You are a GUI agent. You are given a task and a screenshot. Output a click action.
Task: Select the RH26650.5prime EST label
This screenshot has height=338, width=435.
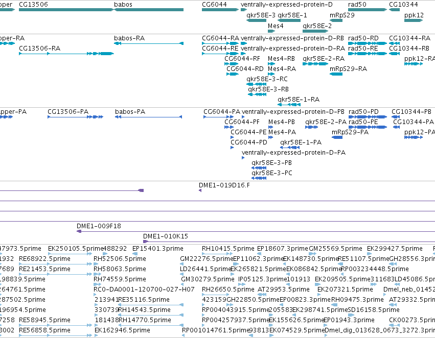pyautogui.click(x=228, y=290)
